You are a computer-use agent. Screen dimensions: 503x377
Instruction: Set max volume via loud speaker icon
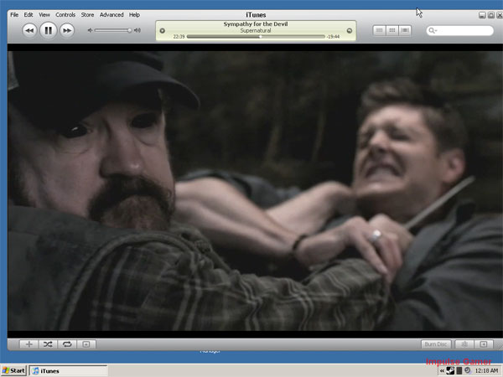point(137,30)
